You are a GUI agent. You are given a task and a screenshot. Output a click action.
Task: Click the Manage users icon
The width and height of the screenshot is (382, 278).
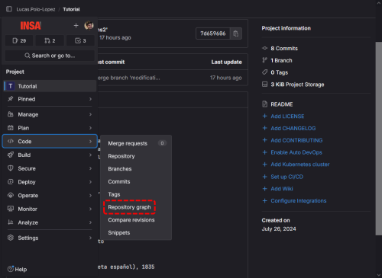click(x=11, y=114)
